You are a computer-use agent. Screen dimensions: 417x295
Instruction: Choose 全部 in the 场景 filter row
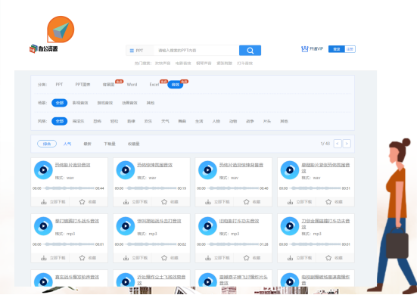point(59,103)
